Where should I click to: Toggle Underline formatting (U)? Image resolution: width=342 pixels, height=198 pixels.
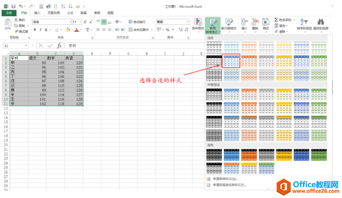point(46,30)
